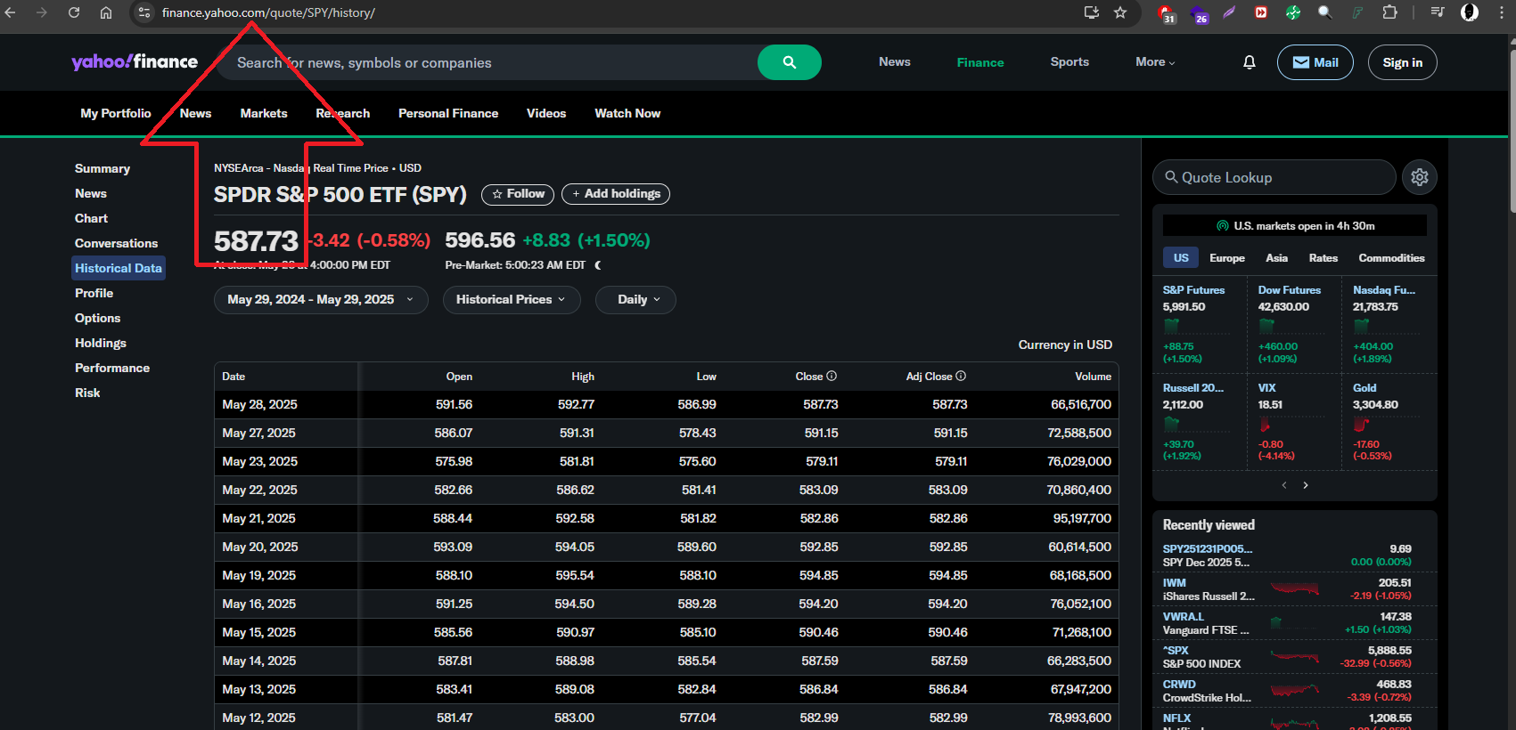The height and width of the screenshot is (730, 1516).
Task: Open the Watch Now menu
Action: (627, 113)
